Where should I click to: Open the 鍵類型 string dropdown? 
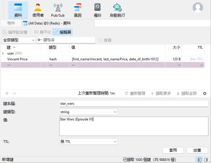pos(88,112)
